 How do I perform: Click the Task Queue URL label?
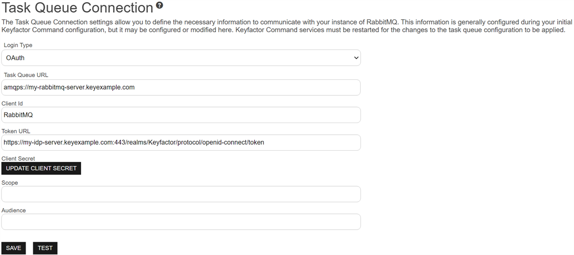(26, 75)
